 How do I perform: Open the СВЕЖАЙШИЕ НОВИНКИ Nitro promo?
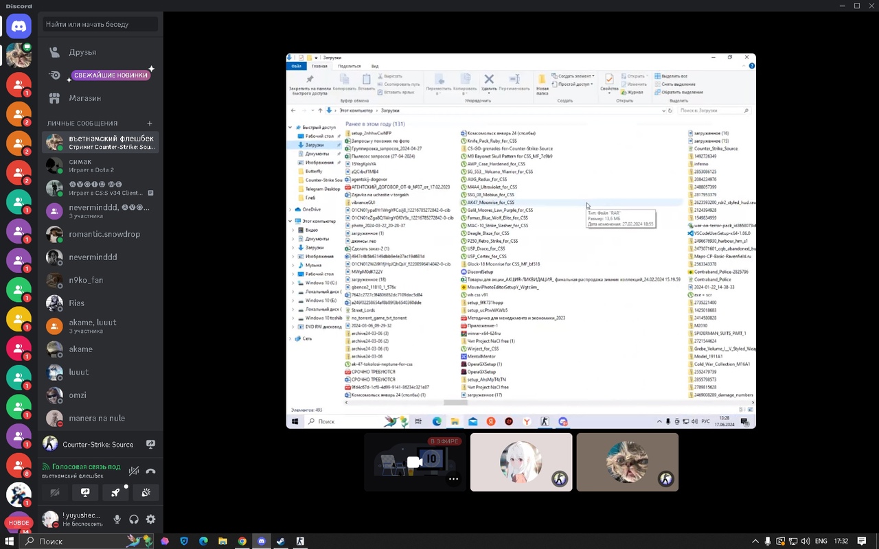click(100, 75)
